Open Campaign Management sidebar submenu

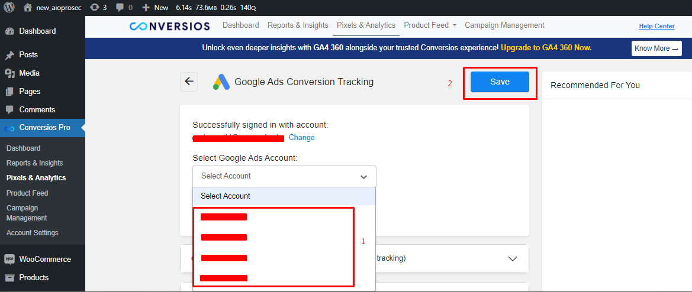[x=27, y=213]
